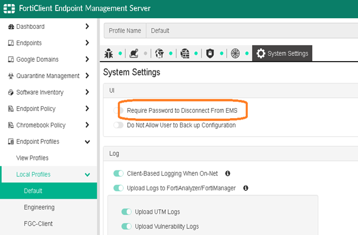Click info icon beside Upload Logs to FortiAnalyzer
Viewport: 358px width, 235px height.
click(246, 188)
